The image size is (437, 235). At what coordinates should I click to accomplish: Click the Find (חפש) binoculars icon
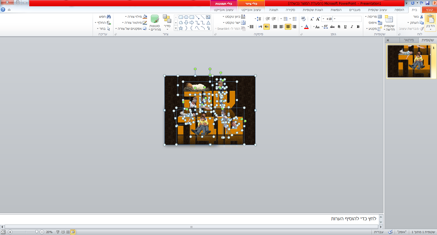[x=108, y=17]
